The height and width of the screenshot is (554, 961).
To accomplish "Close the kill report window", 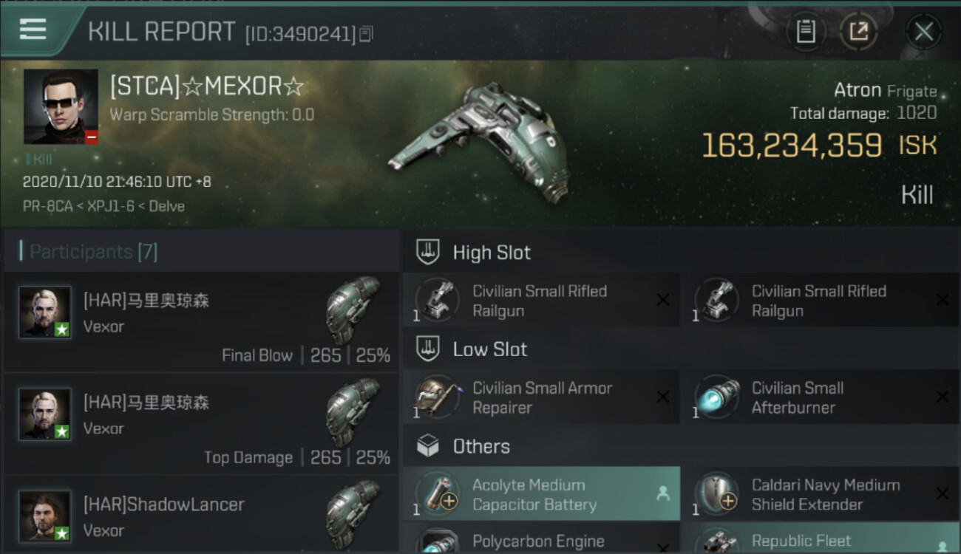I will click(923, 32).
